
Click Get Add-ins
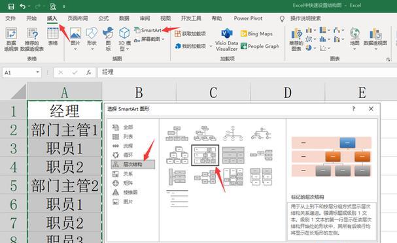(x=190, y=33)
